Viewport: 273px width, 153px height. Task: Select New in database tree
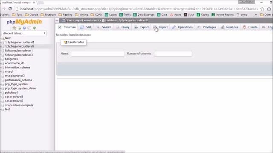point(8,38)
